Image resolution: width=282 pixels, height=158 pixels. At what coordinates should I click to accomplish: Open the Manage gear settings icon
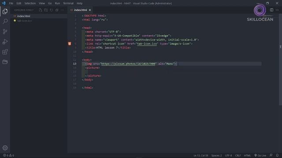[x=5, y=148]
